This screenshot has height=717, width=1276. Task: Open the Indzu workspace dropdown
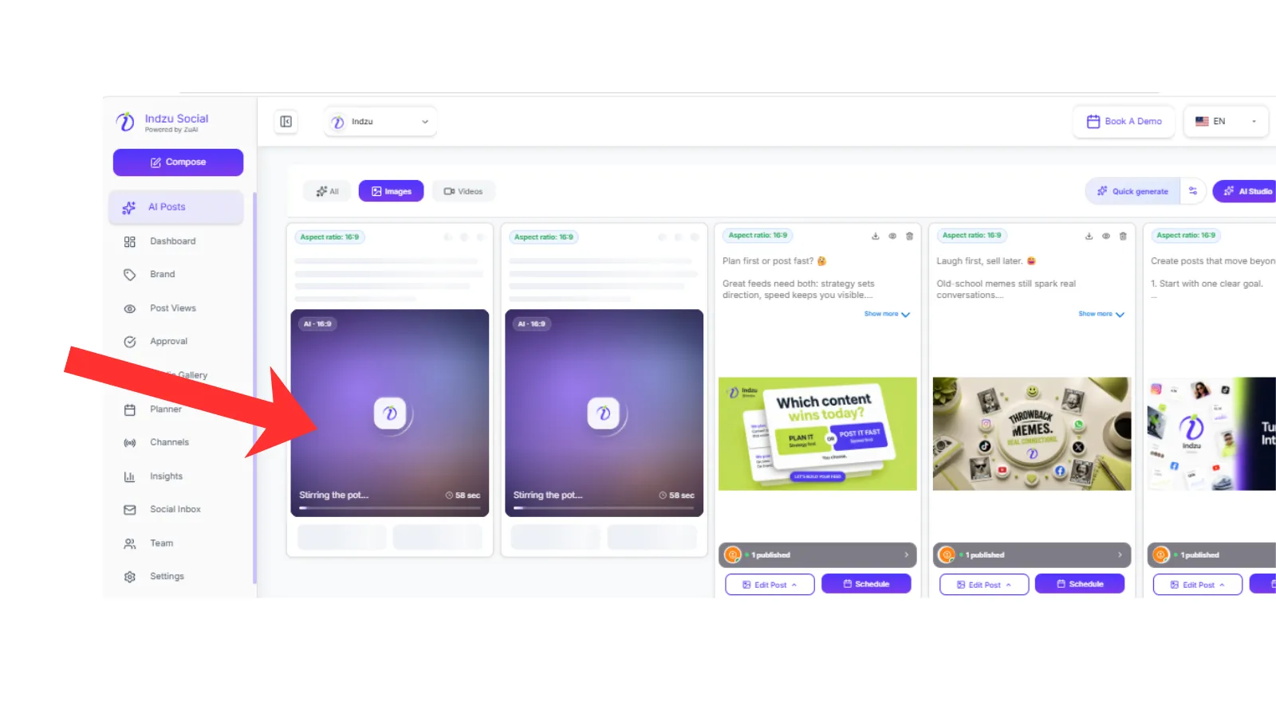pos(380,122)
